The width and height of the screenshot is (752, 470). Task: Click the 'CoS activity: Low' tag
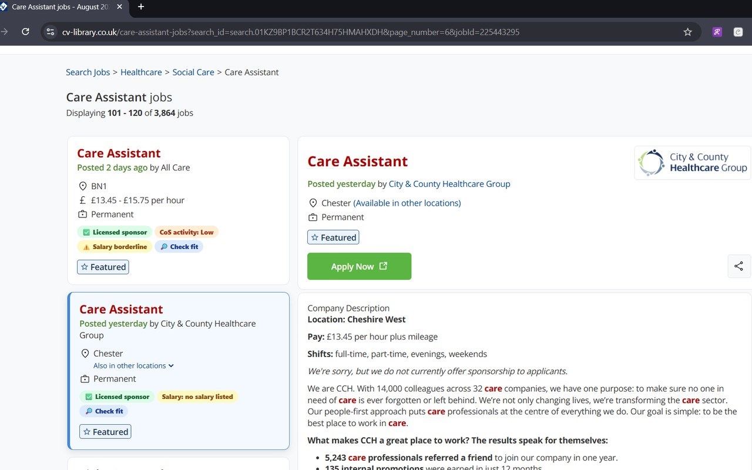[187, 232]
